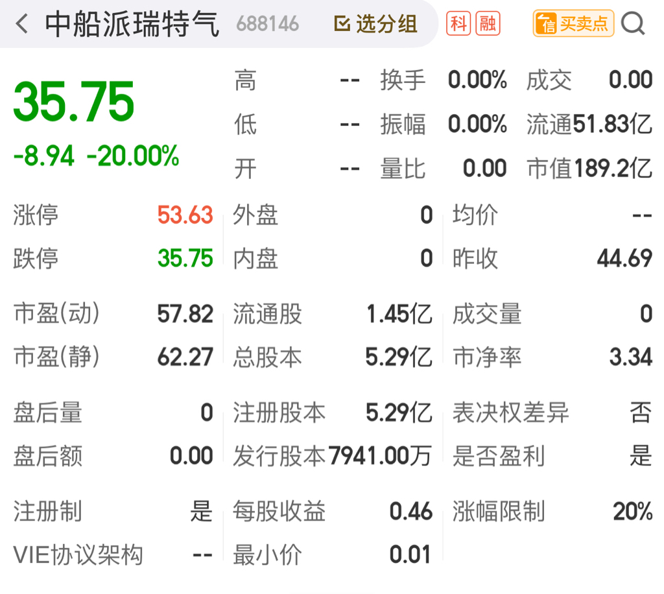Click 选分组 to choose a group
The image size is (664, 594).
tap(375, 24)
